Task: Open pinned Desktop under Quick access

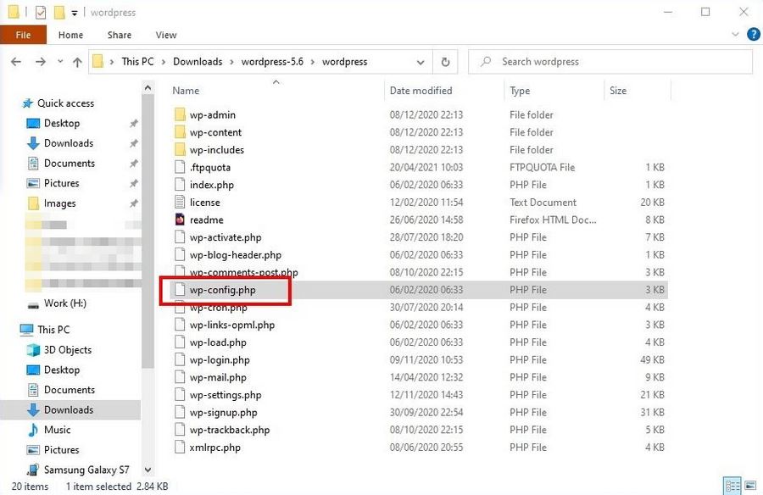Action: coord(61,123)
